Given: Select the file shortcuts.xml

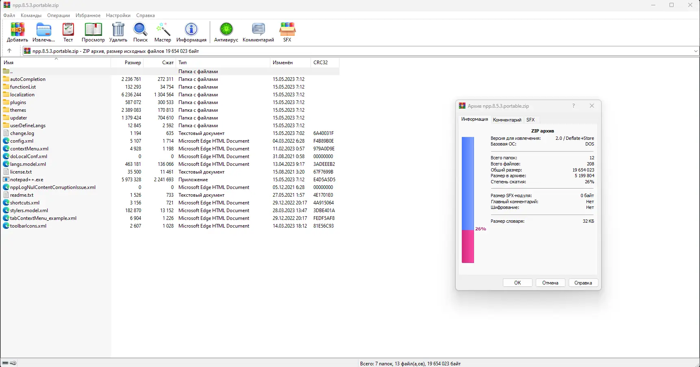Looking at the screenshot, I should pos(25,203).
